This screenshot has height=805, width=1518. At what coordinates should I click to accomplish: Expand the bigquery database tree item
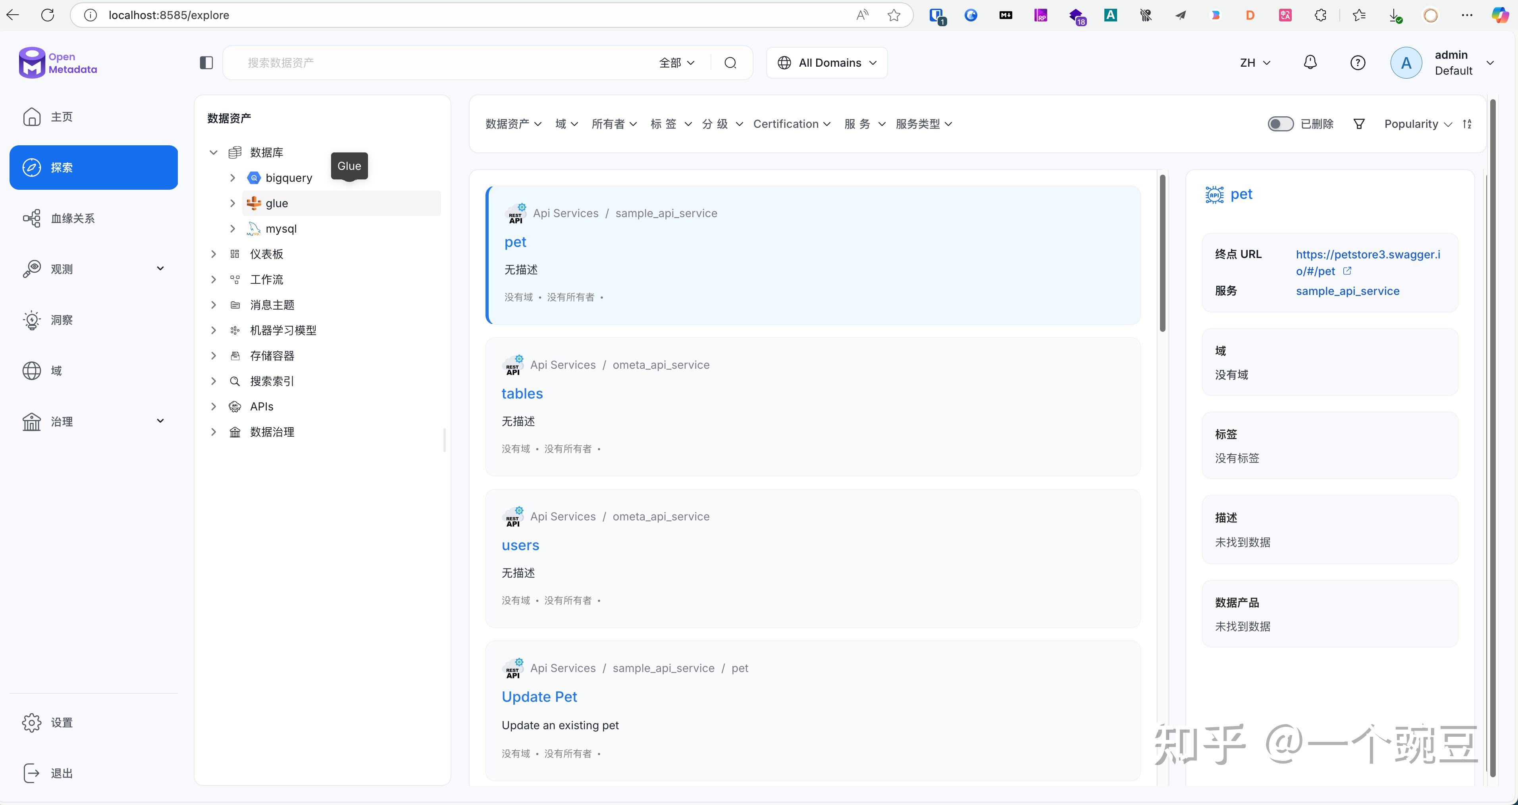pos(233,177)
